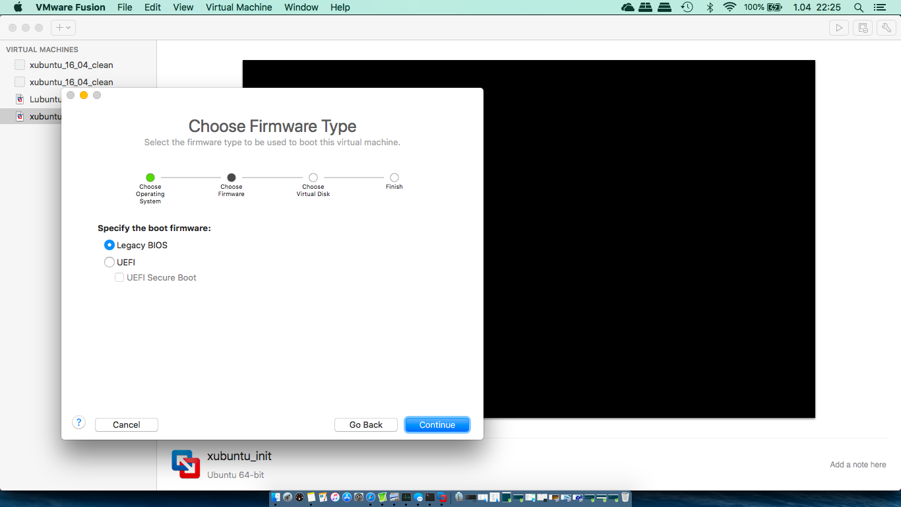Open the Apple menu

point(18,7)
